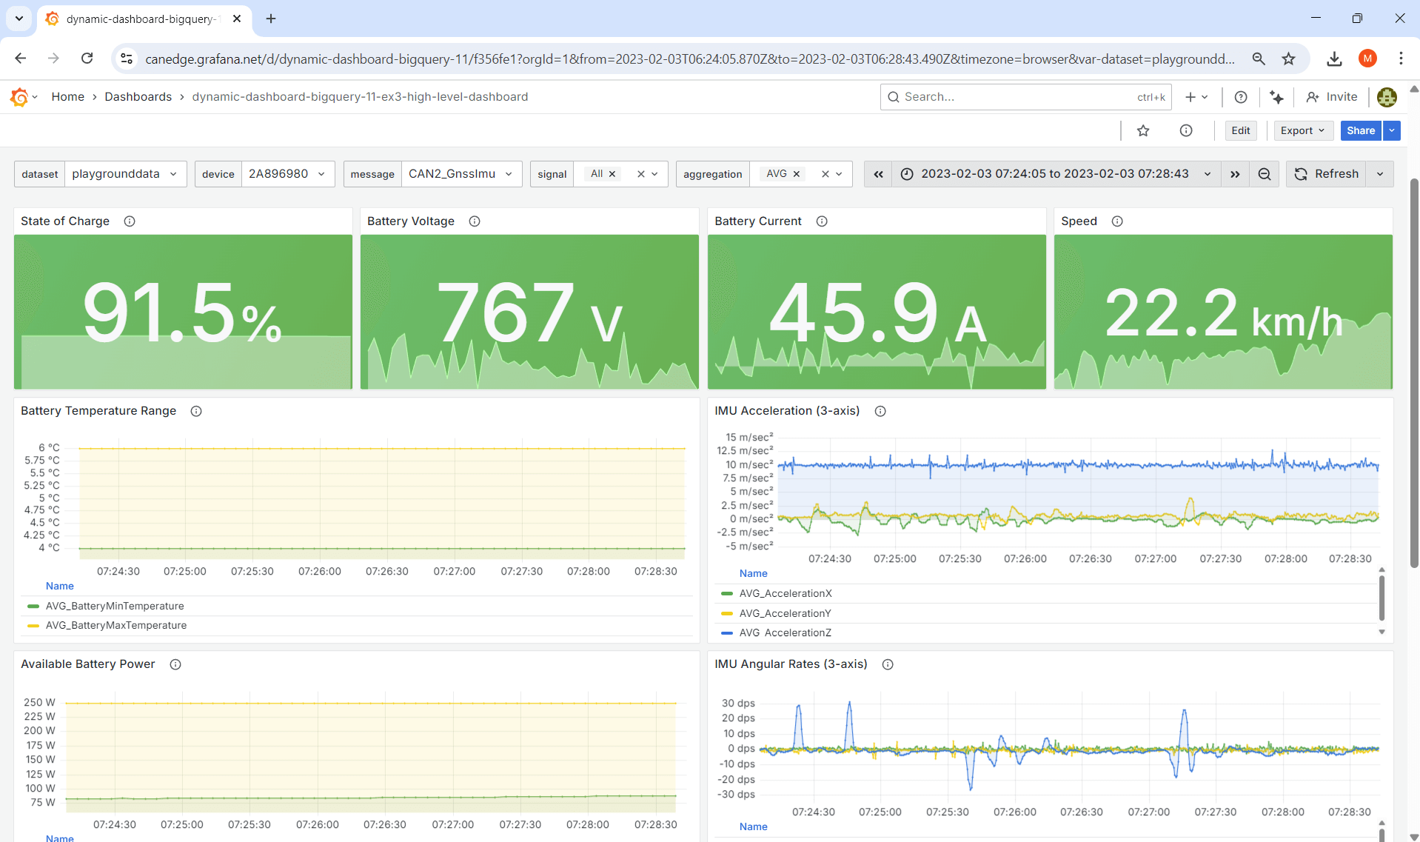Toggle AVG_BatteryMinTemperature series in legend

[x=115, y=606]
